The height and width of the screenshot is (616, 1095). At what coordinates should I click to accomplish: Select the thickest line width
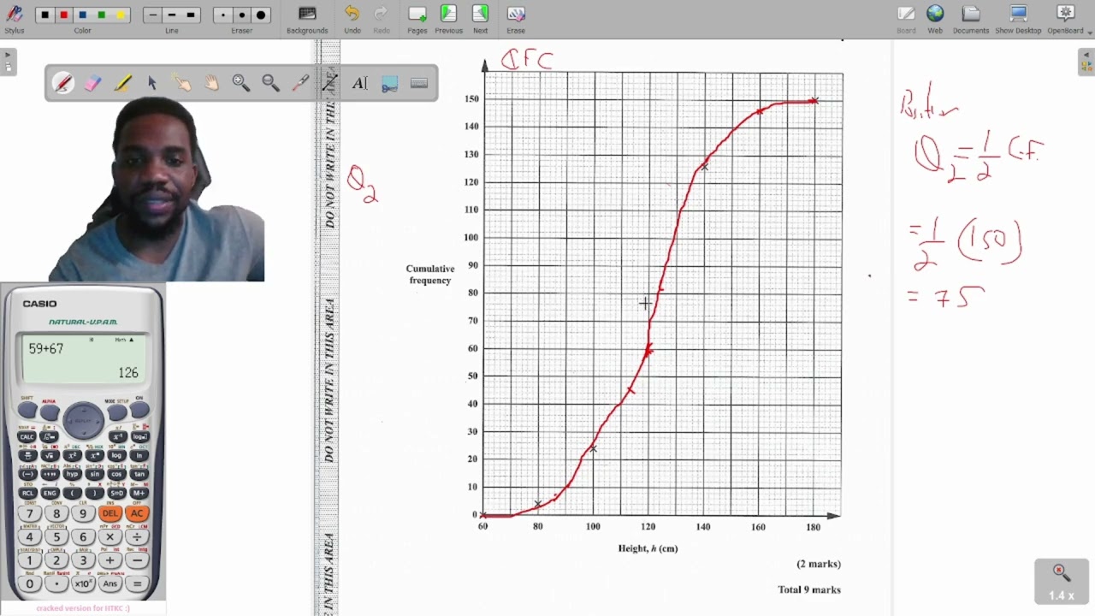coord(191,15)
